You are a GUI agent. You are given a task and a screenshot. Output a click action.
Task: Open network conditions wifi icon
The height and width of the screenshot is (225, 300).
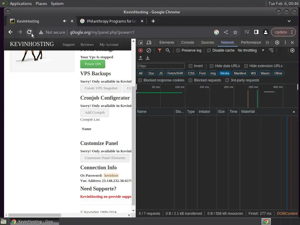271,50
